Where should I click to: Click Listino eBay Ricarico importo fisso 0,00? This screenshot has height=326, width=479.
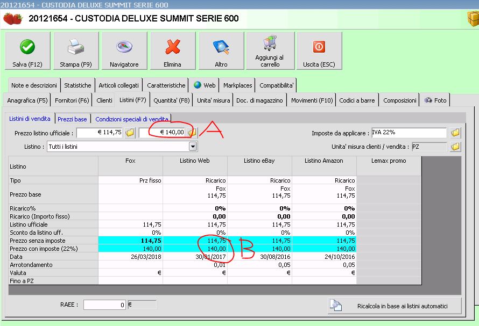(259, 216)
